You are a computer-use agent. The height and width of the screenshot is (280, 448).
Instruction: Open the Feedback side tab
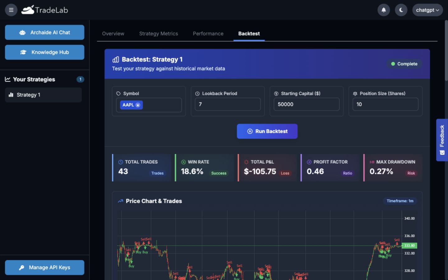tap(442, 140)
